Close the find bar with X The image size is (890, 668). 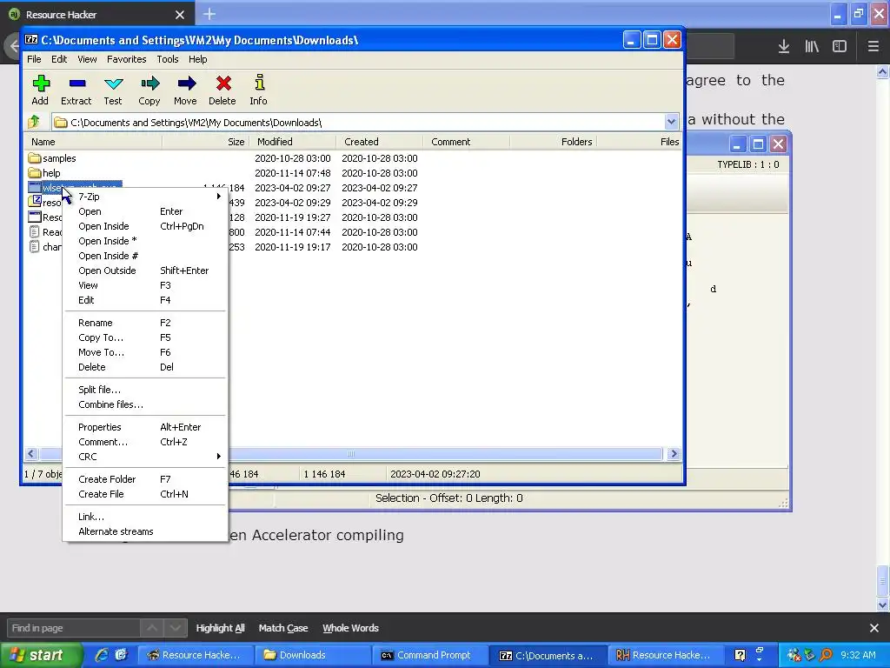(874, 628)
